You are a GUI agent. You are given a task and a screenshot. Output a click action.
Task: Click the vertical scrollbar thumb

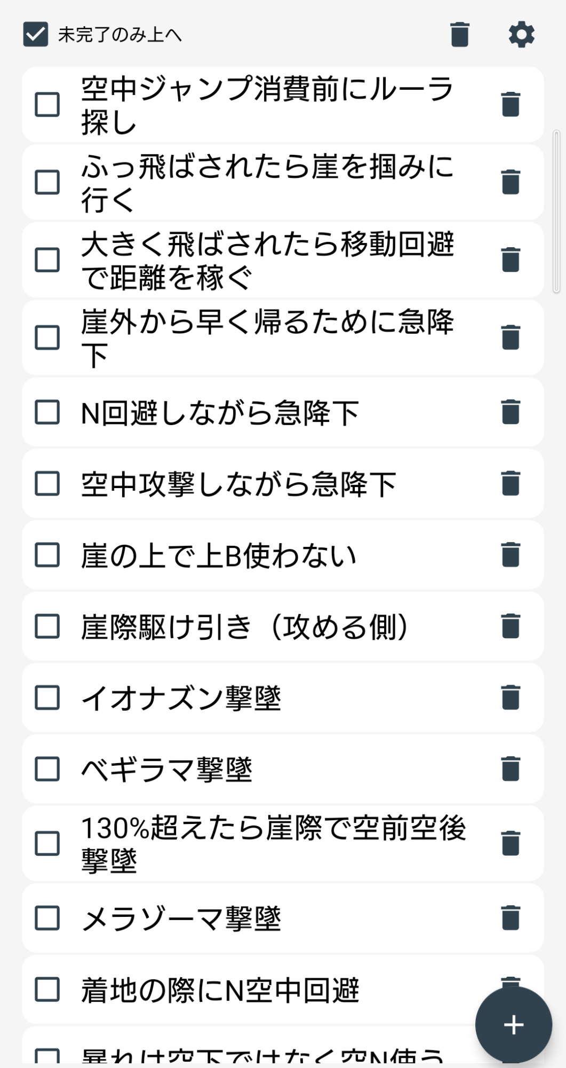point(556,211)
